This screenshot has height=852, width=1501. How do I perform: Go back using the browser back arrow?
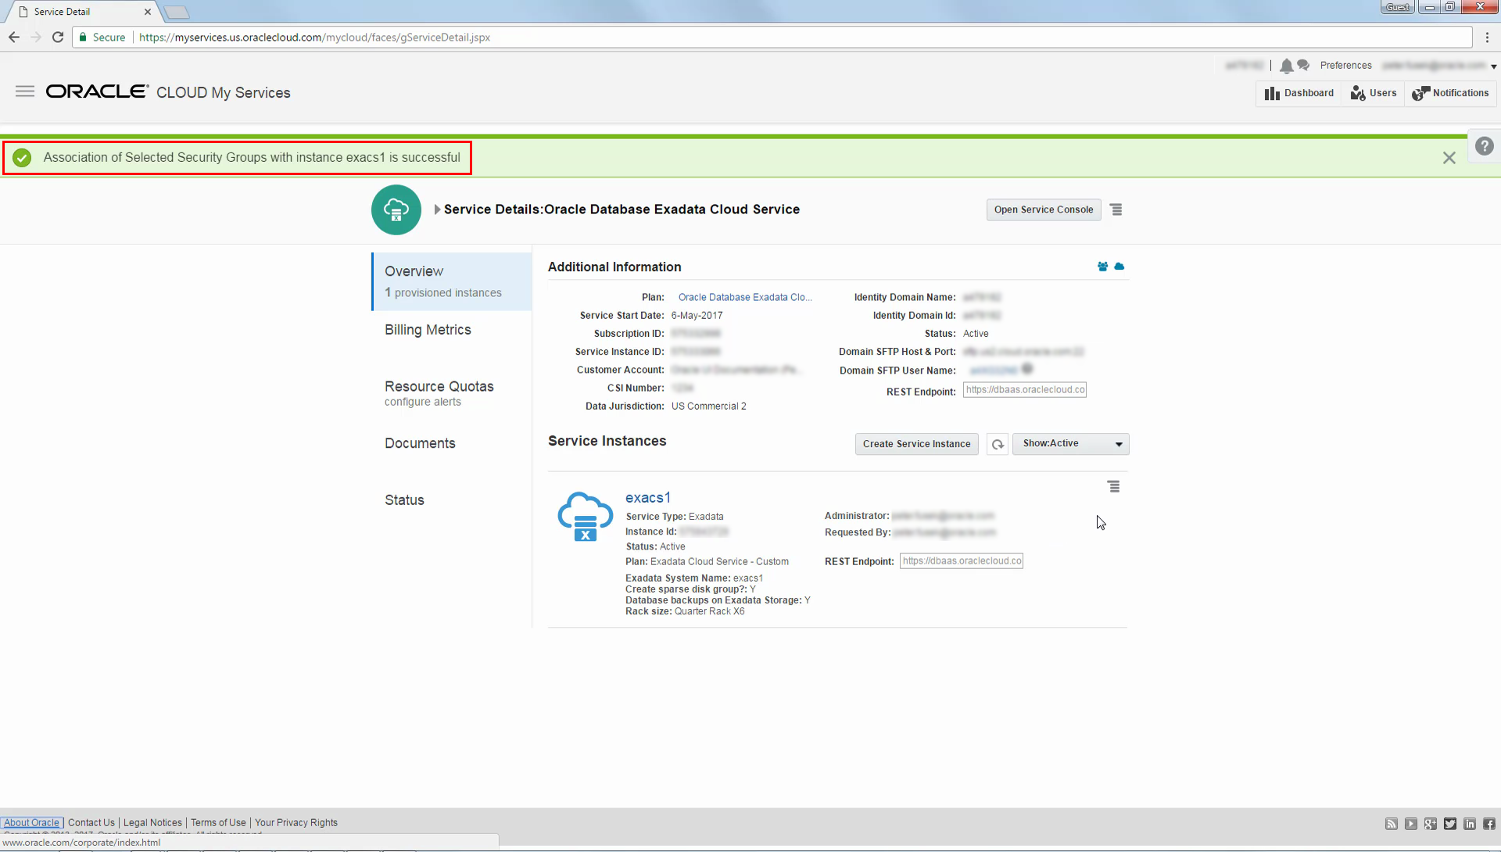(x=14, y=37)
